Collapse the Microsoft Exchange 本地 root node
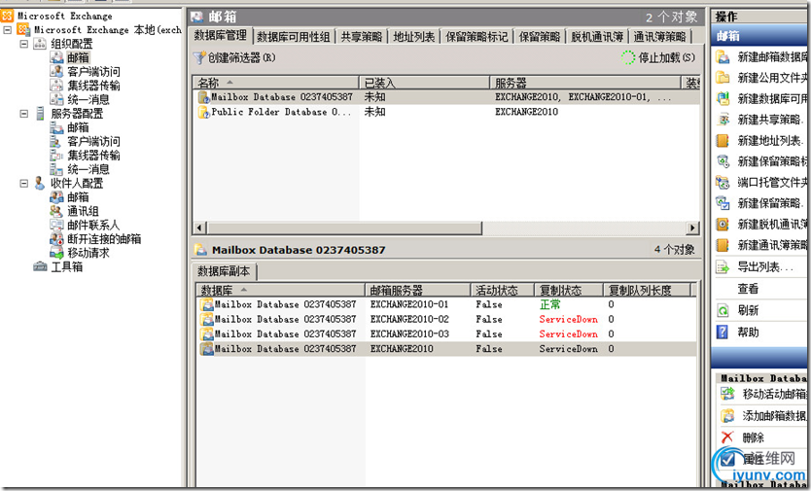This screenshot has height=491, width=811. (7, 30)
